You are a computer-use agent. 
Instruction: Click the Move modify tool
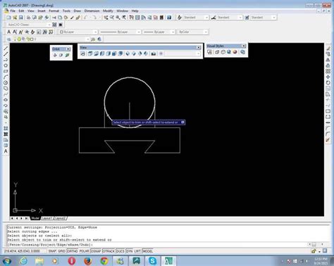pyautogui.click(x=328, y=77)
